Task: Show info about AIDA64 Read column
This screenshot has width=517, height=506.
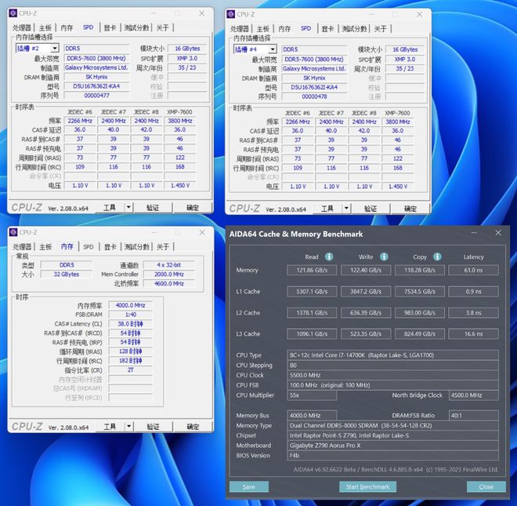Action: 329,257
